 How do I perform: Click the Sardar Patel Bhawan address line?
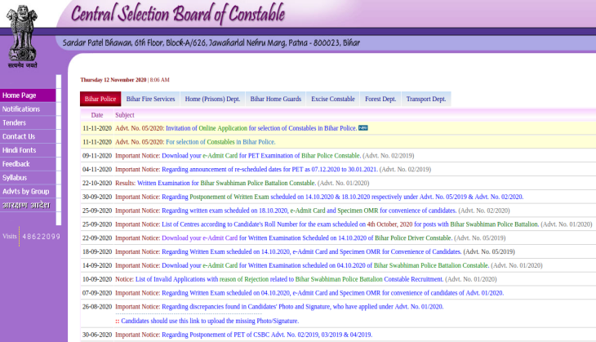tap(211, 42)
